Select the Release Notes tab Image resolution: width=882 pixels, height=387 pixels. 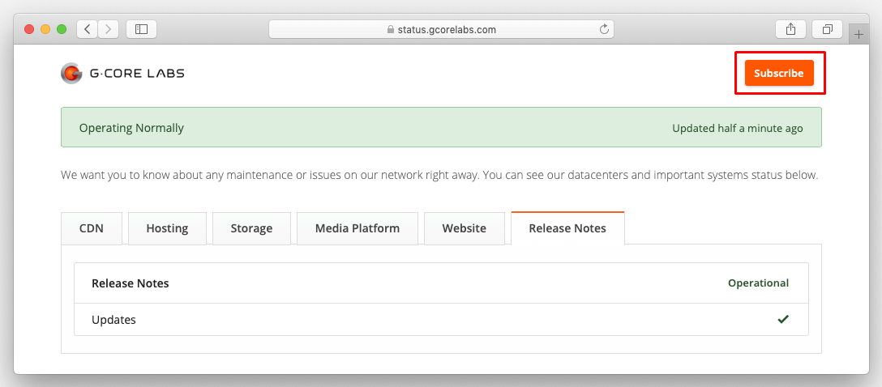(567, 228)
